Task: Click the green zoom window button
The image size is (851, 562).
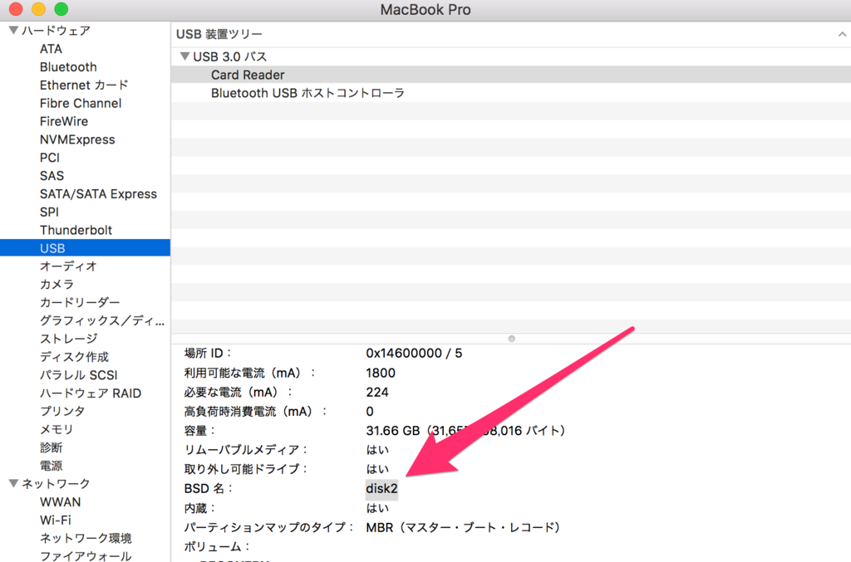Action: 61,9
